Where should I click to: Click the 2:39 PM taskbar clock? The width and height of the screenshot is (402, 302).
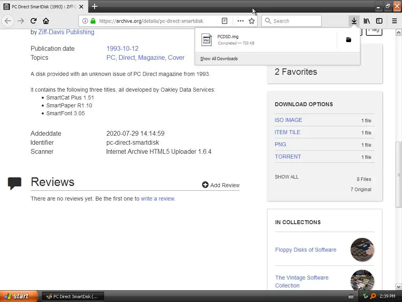pos(387,296)
